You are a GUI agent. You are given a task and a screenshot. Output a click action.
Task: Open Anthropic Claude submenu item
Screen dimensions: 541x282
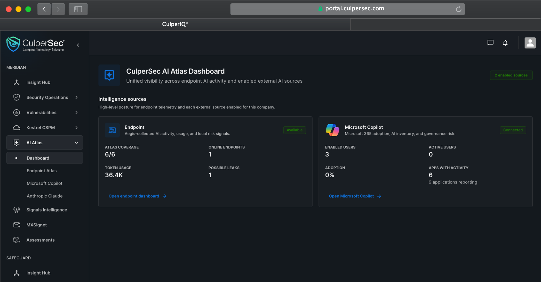[x=45, y=196]
